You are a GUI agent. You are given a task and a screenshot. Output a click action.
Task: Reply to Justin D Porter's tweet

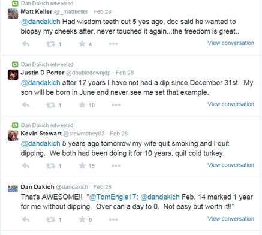25,104
